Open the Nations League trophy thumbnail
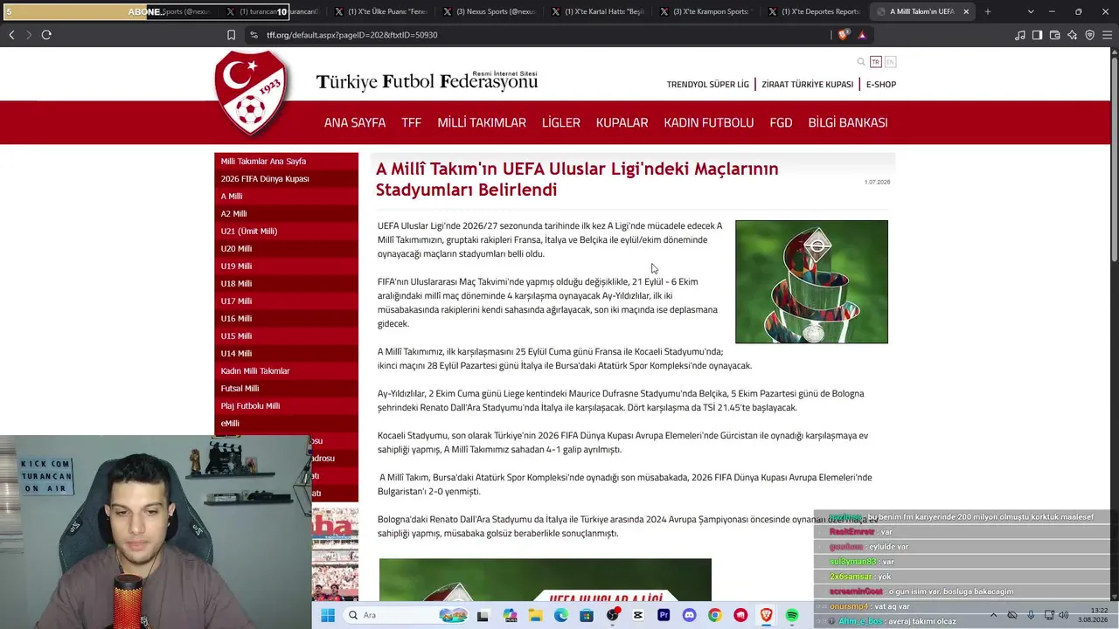This screenshot has width=1119, height=629. point(811,281)
